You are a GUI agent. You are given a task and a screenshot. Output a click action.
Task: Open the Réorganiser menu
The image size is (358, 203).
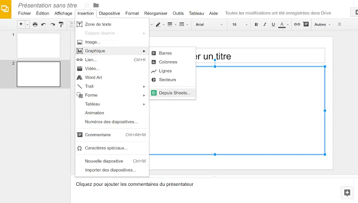pos(156,13)
